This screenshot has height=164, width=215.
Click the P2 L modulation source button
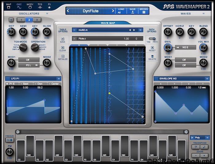[29, 65]
